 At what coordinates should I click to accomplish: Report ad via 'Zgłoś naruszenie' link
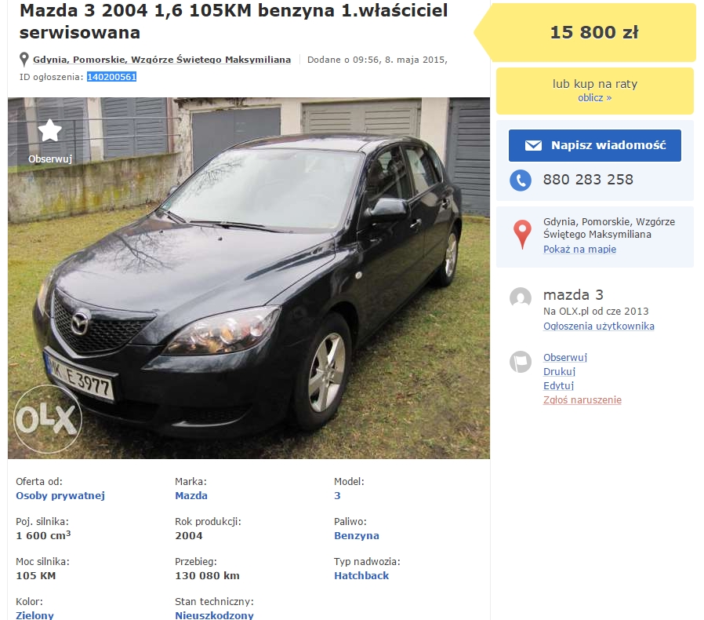click(x=582, y=399)
